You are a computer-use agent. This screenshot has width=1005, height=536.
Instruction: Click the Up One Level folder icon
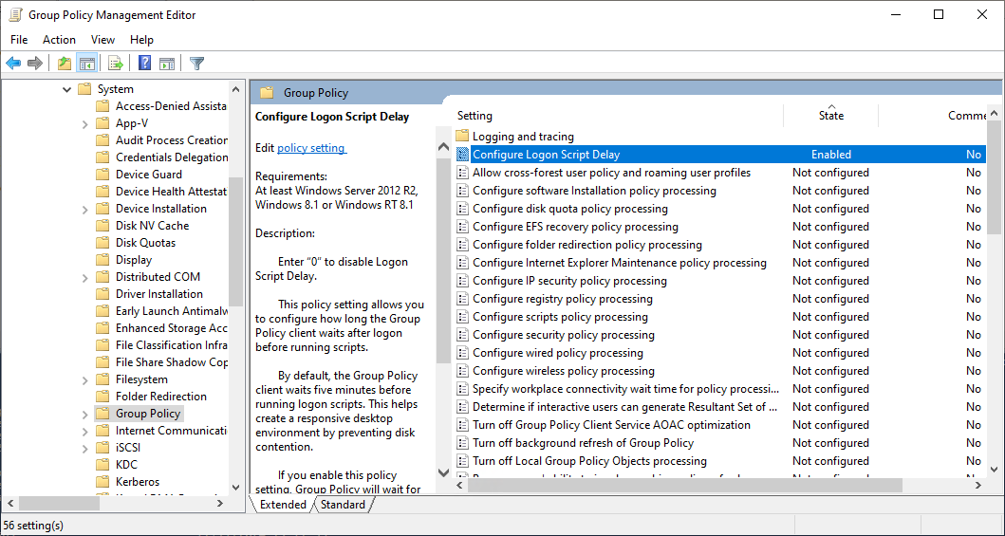pyautogui.click(x=64, y=64)
